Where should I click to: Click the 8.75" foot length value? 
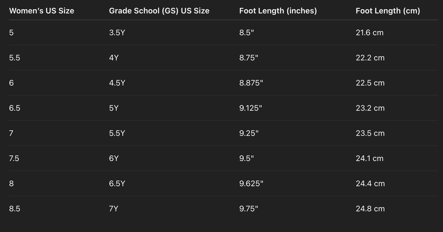(x=249, y=58)
